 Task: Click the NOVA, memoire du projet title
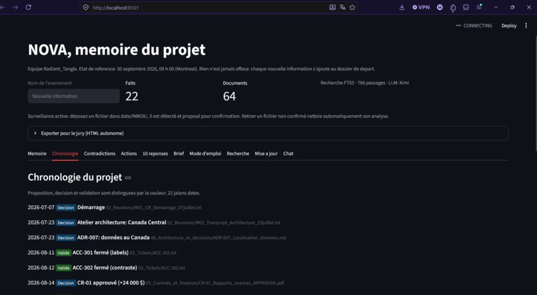(117, 50)
